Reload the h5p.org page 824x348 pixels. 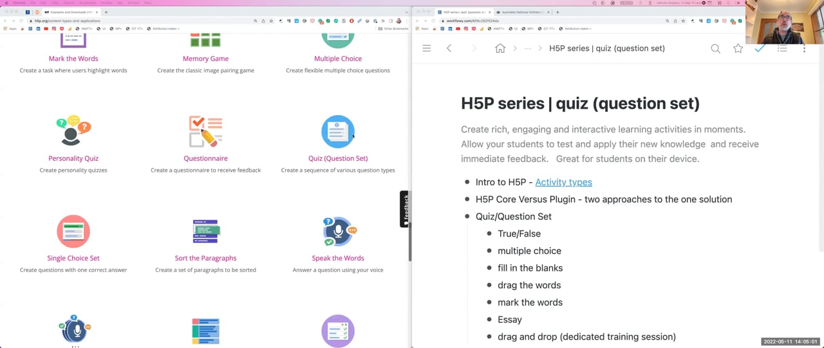click(x=21, y=21)
